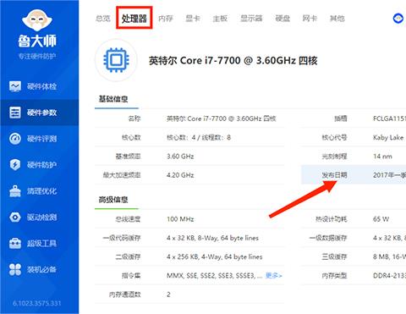Click the 发布日期 release date label
Screen dimensions: 406x314
[334, 175]
